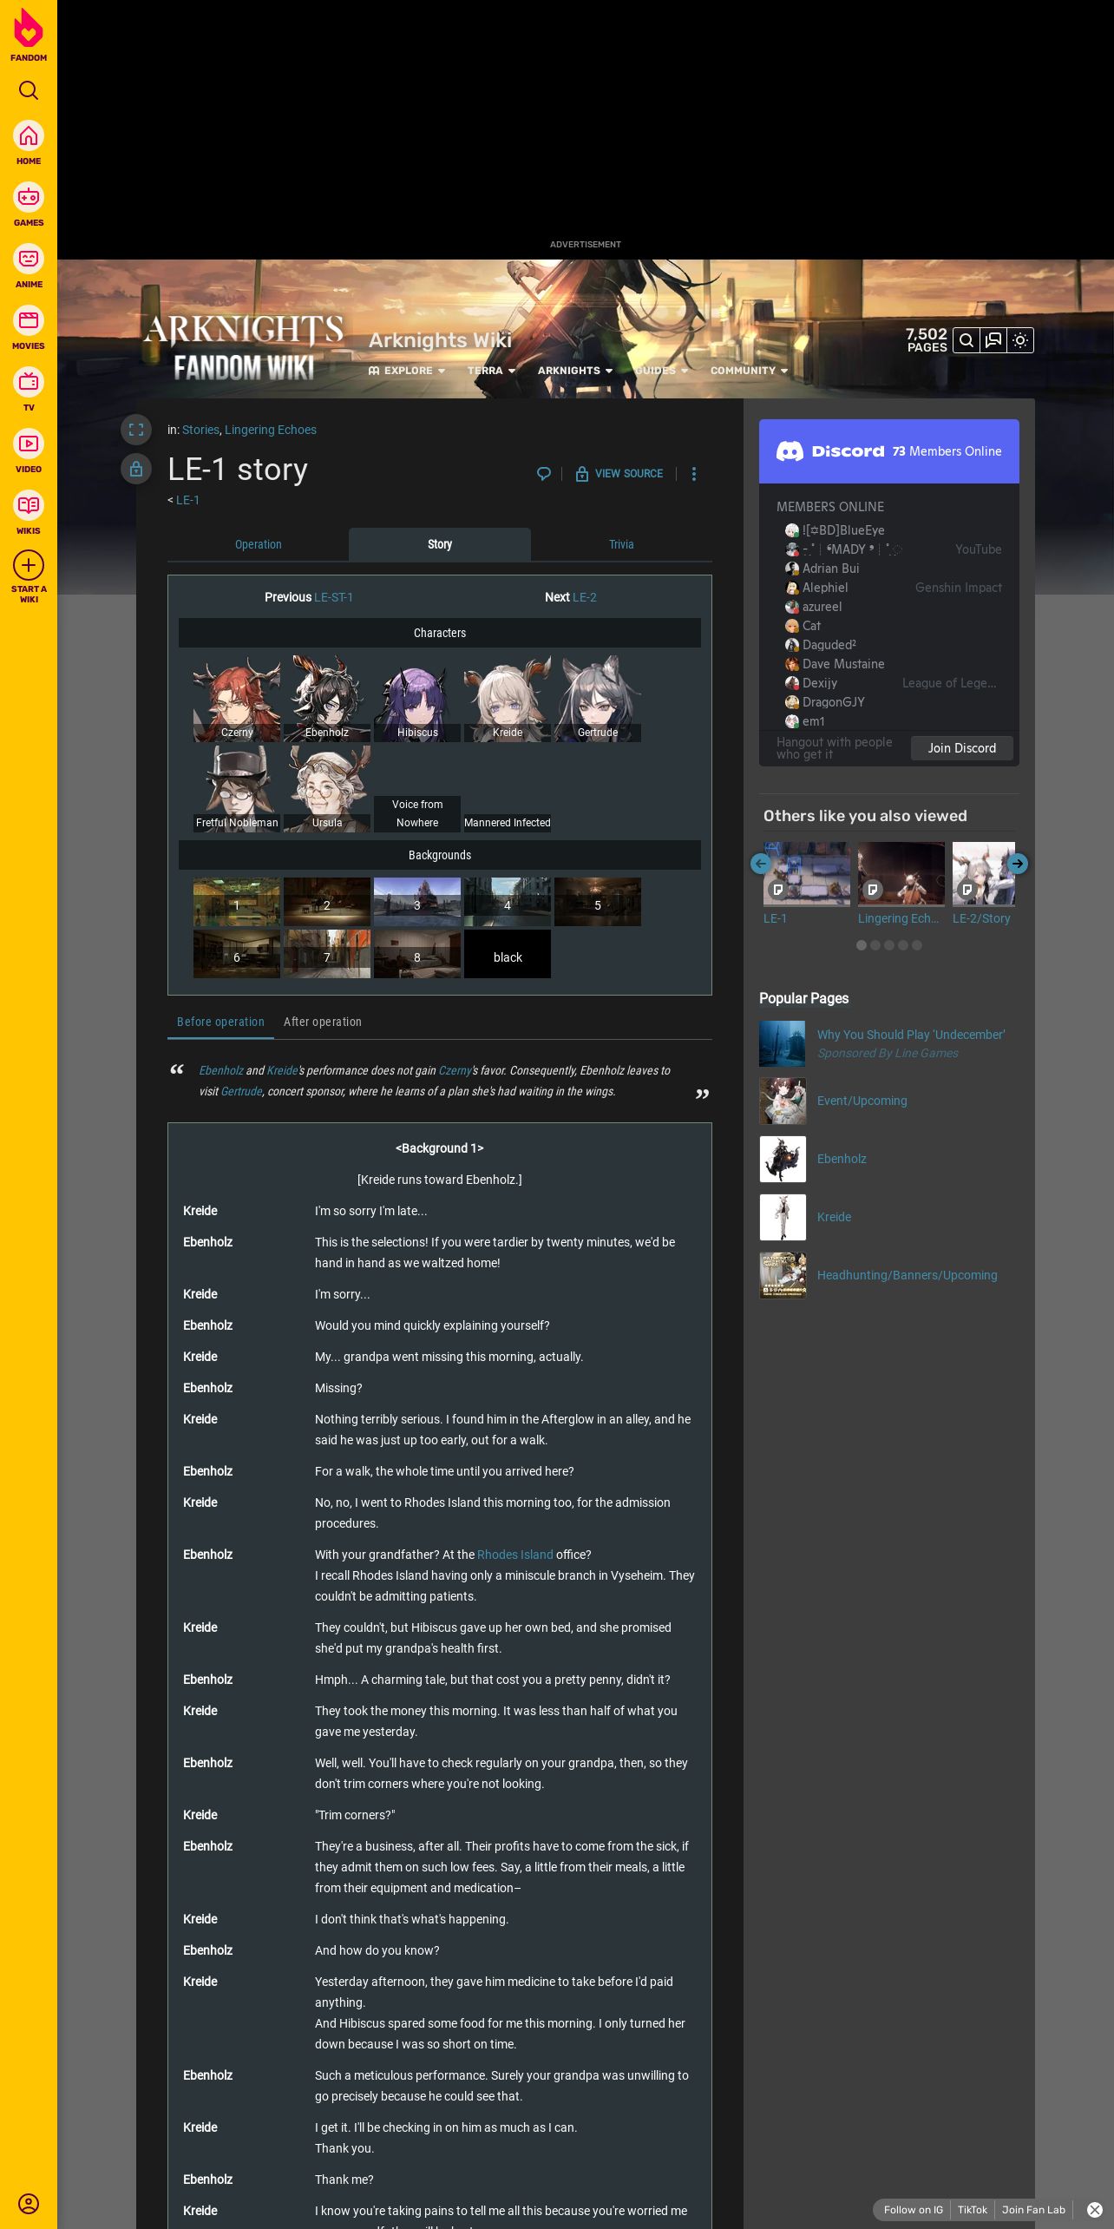Viewport: 1114px width, 2229px height.
Task: Expand the Explore dropdown menu
Action: [x=407, y=371]
